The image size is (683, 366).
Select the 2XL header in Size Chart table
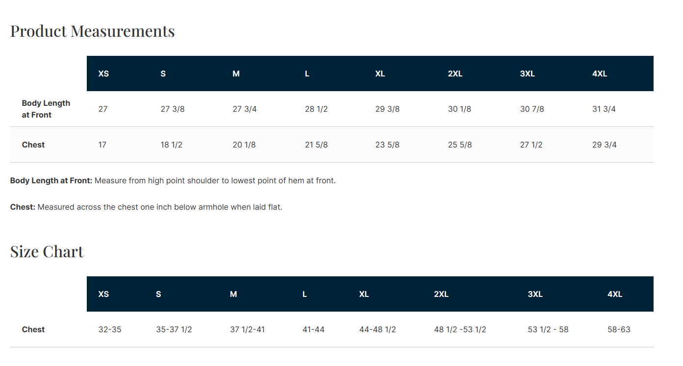441,294
